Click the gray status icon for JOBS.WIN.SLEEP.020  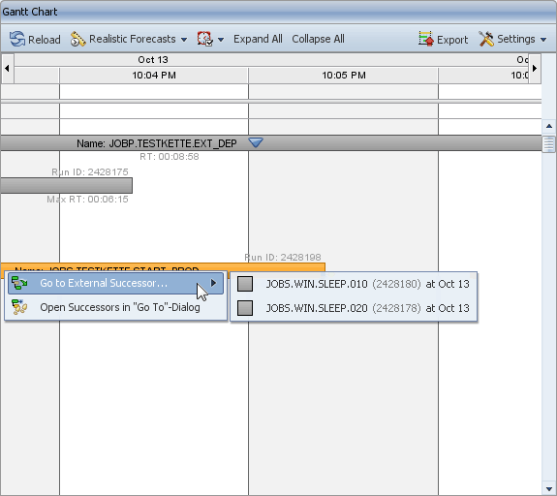pos(245,308)
